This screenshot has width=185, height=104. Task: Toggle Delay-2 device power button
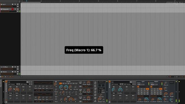click(110, 81)
